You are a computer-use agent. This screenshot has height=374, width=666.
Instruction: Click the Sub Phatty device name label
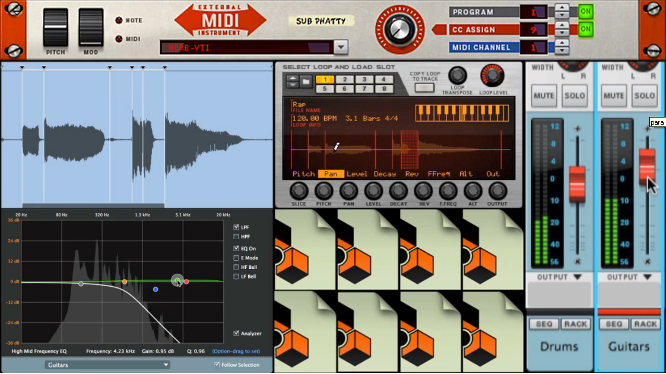click(321, 21)
